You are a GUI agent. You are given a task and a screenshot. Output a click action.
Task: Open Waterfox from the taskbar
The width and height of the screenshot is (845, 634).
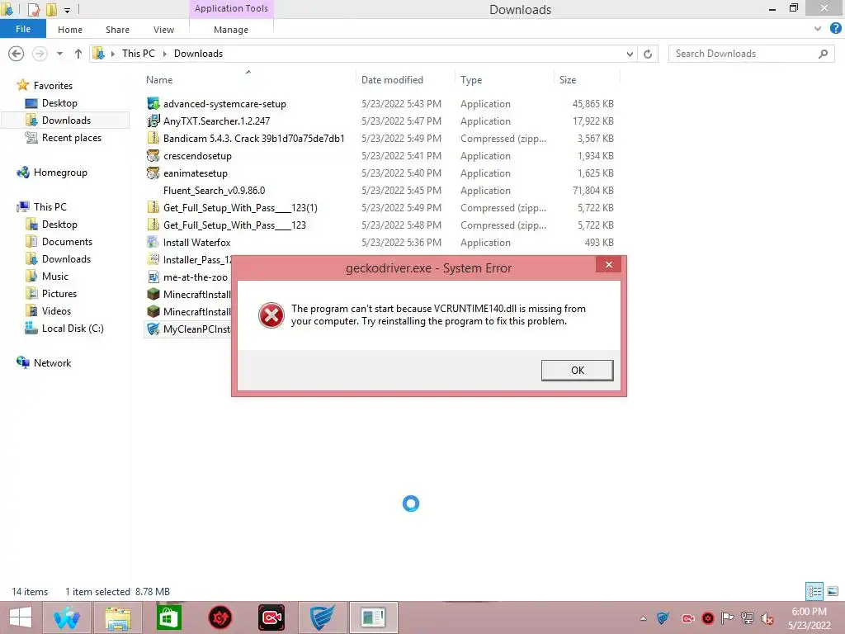pyautogui.click(x=66, y=617)
